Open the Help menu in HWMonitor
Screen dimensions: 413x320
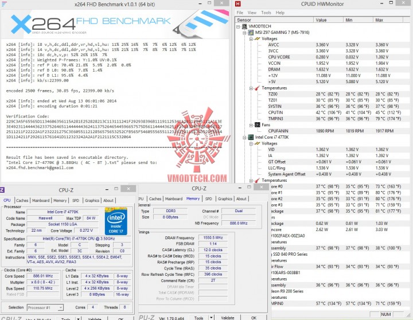pos(280,13)
